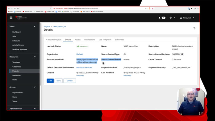Image resolution: width=215 pixels, height=121 pixels.
Task: Click the Brave rewards triangle icon
Action: pyautogui.click(x=153, y=8)
